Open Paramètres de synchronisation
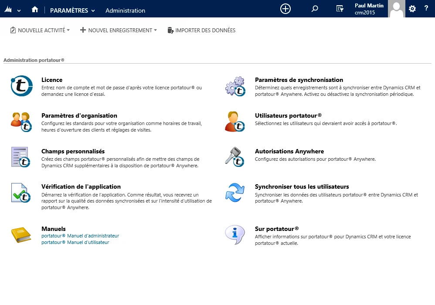435x305 pixels. (299, 80)
